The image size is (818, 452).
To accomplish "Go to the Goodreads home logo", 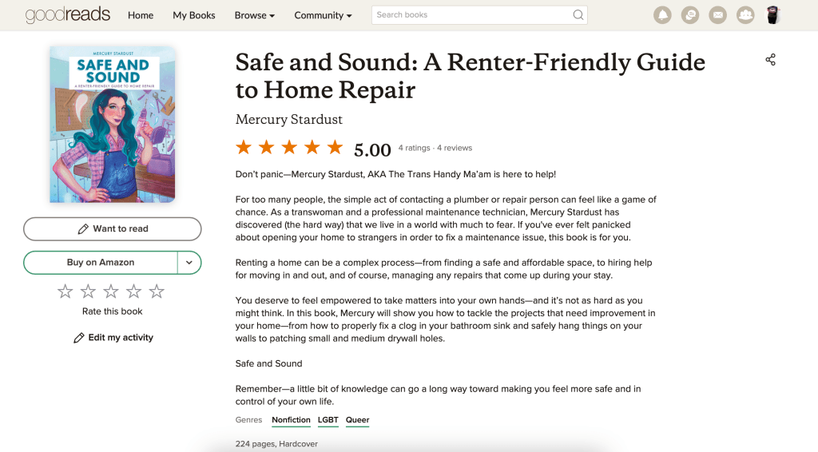I will coord(67,15).
